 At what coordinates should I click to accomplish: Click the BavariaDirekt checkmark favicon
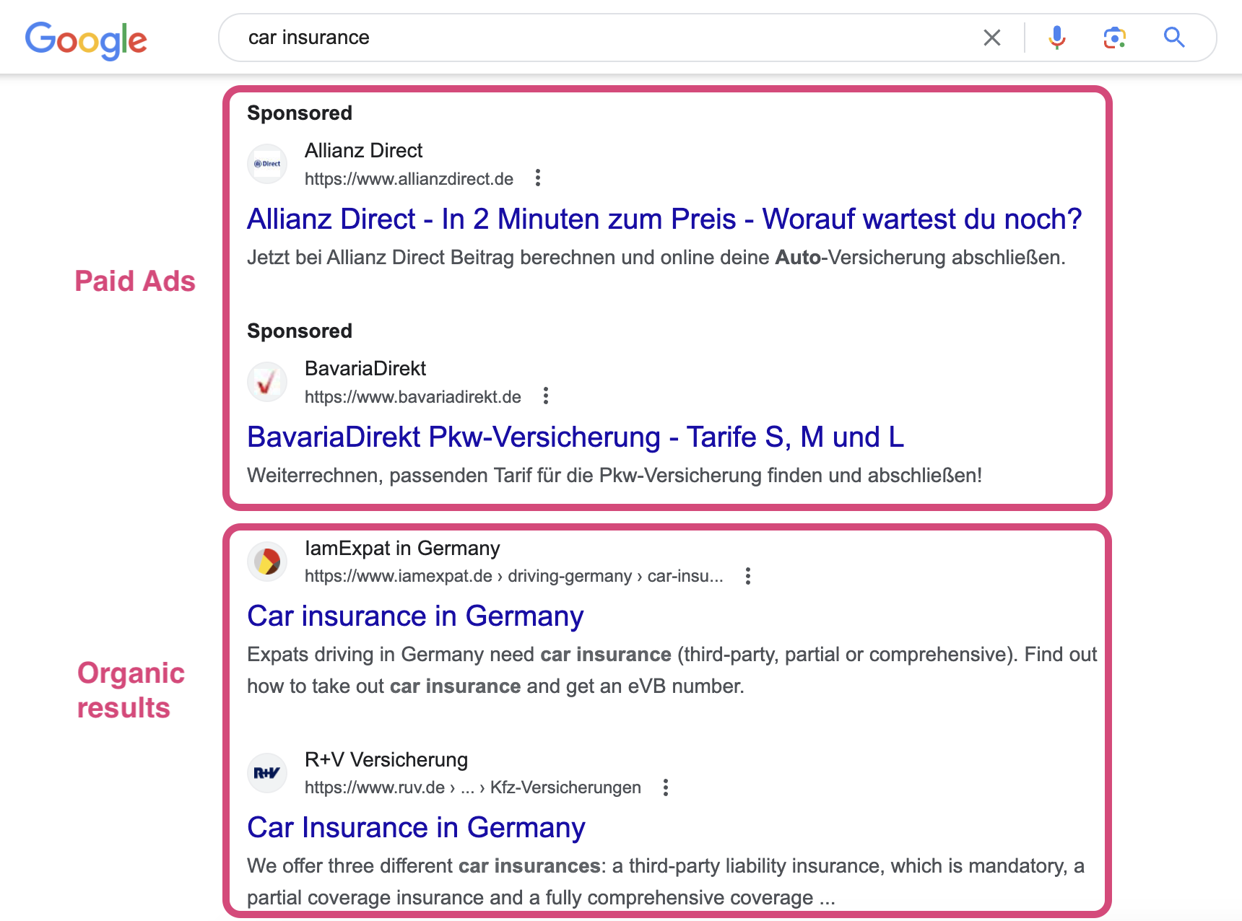pyautogui.click(x=267, y=382)
